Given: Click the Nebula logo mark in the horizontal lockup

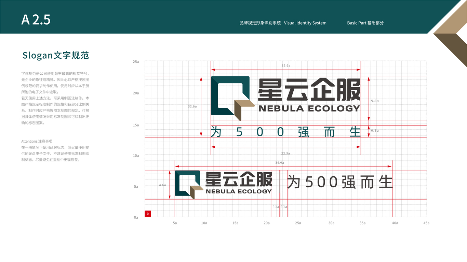Looking at the screenshot, I should point(189,185).
